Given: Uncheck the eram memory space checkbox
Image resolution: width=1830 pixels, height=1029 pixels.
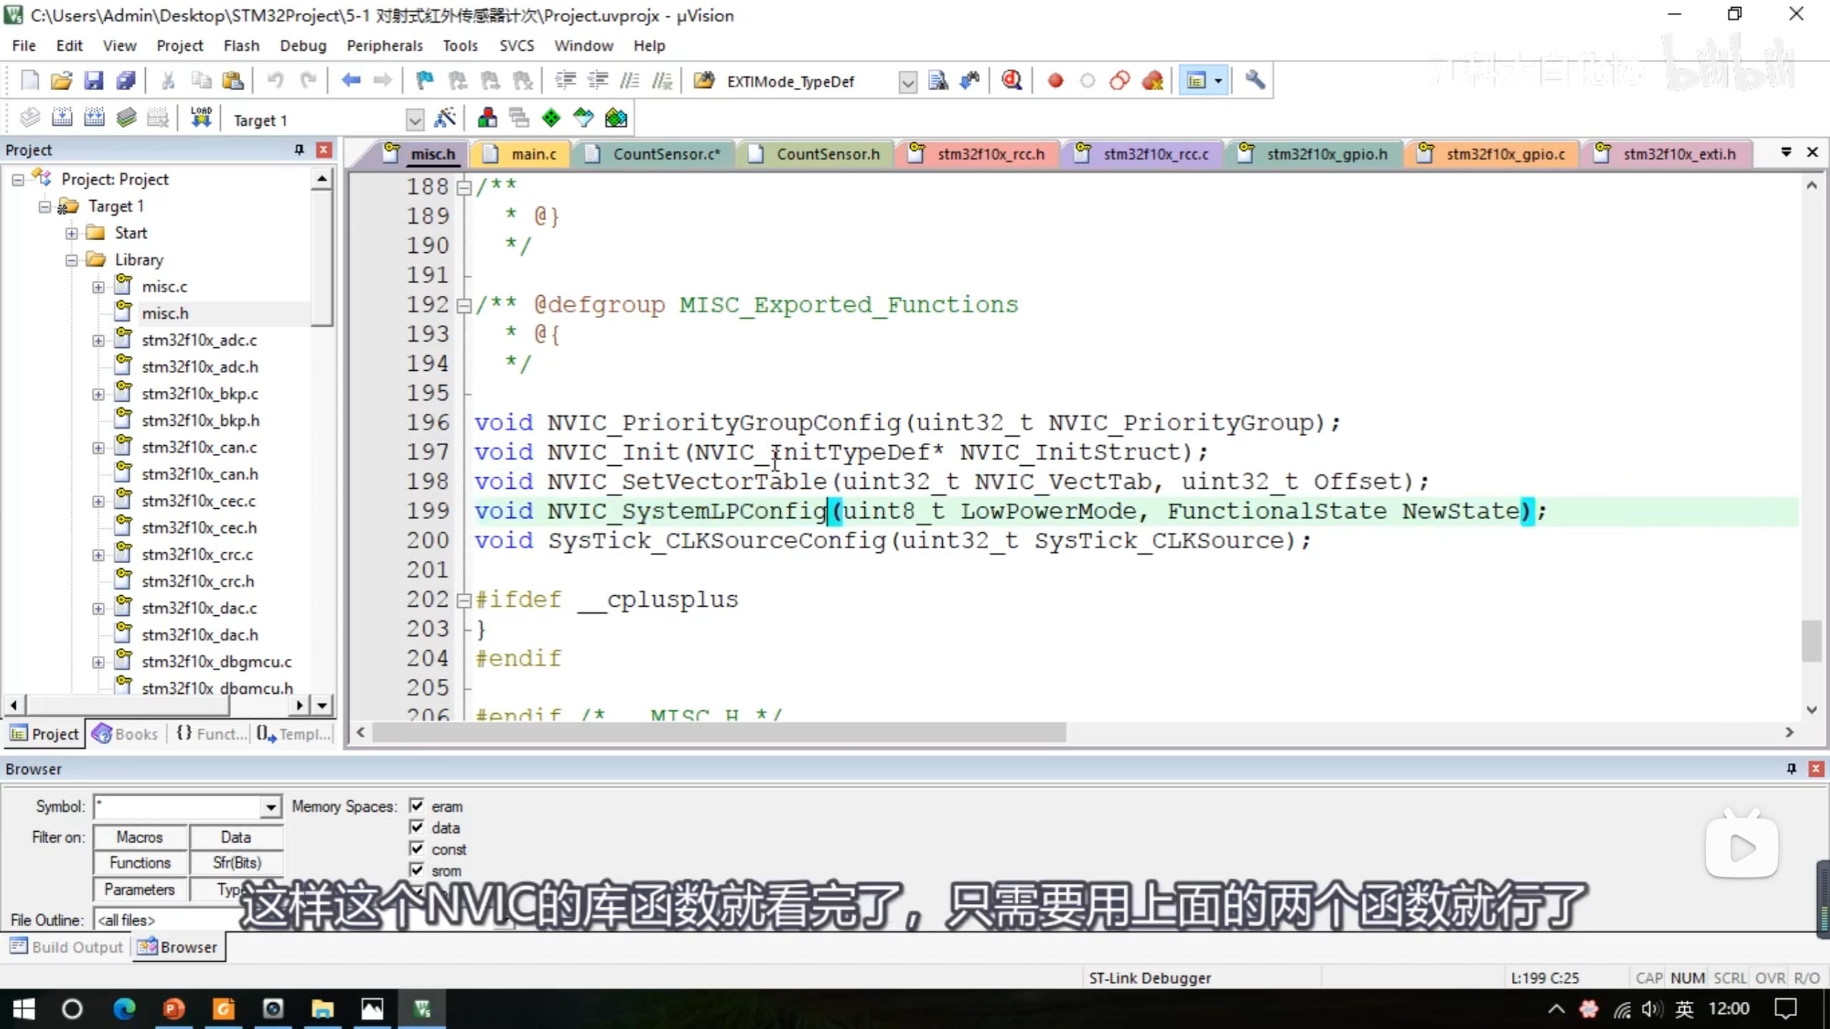Looking at the screenshot, I should (x=417, y=805).
